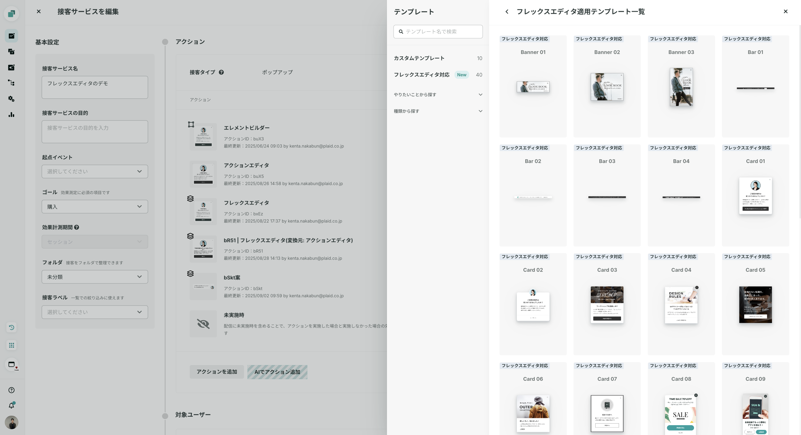801x435 pixels.
Task: Go back with the left chevron arrow
Action: [x=507, y=11]
